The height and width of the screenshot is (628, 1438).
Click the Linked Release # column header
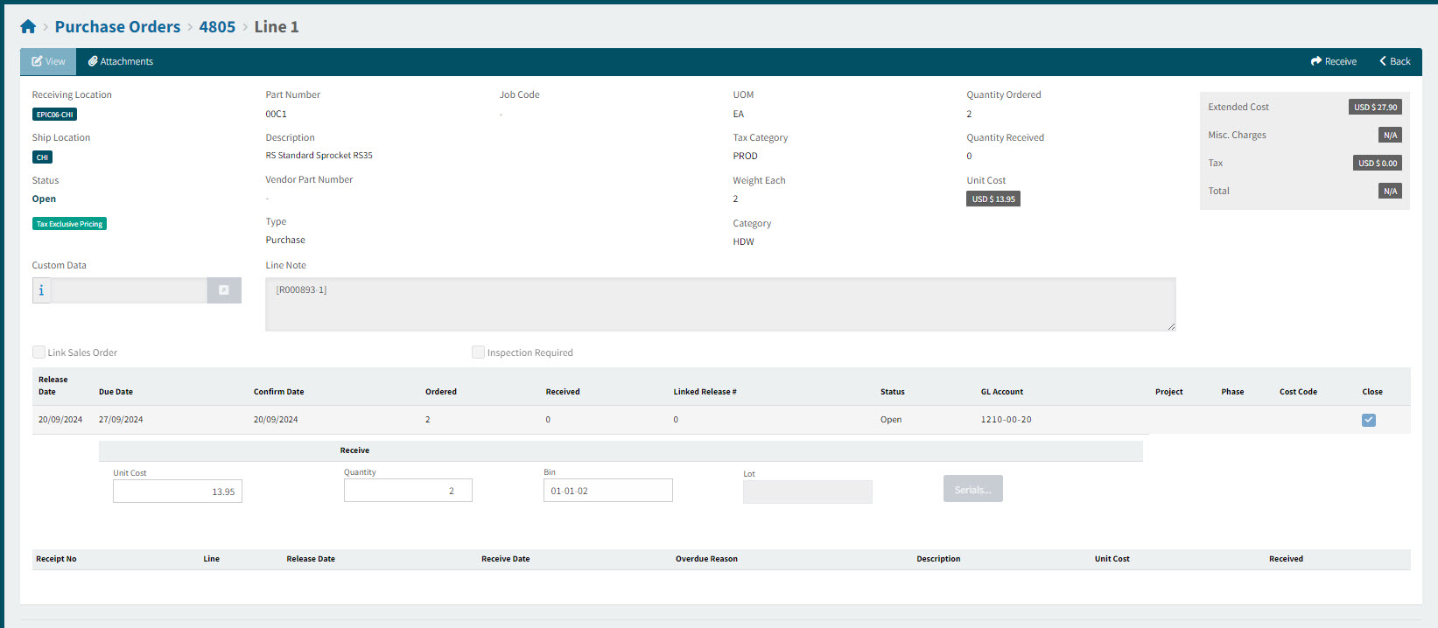[x=705, y=392]
